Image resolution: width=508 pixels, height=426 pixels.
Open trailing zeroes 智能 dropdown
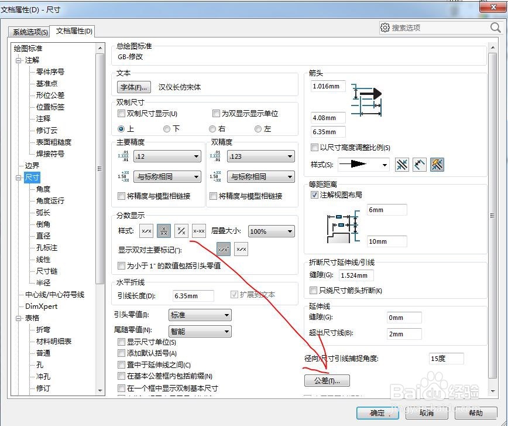(200, 331)
